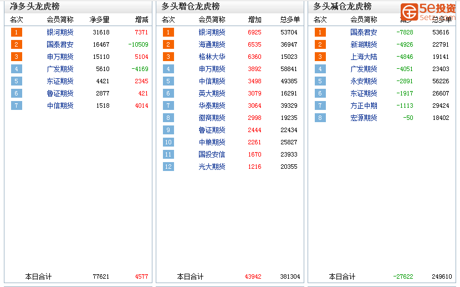460x287 pixels.
Task: Click the 英大期货 member link
Action: 212,93
